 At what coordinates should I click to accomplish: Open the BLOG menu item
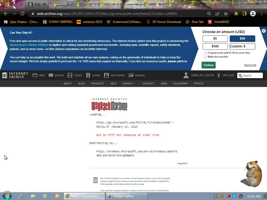81,84
